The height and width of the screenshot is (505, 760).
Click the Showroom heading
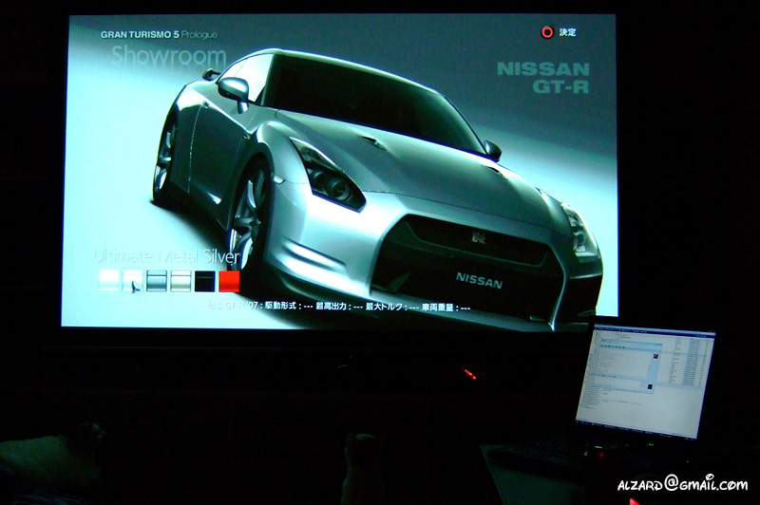pyautogui.click(x=169, y=56)
